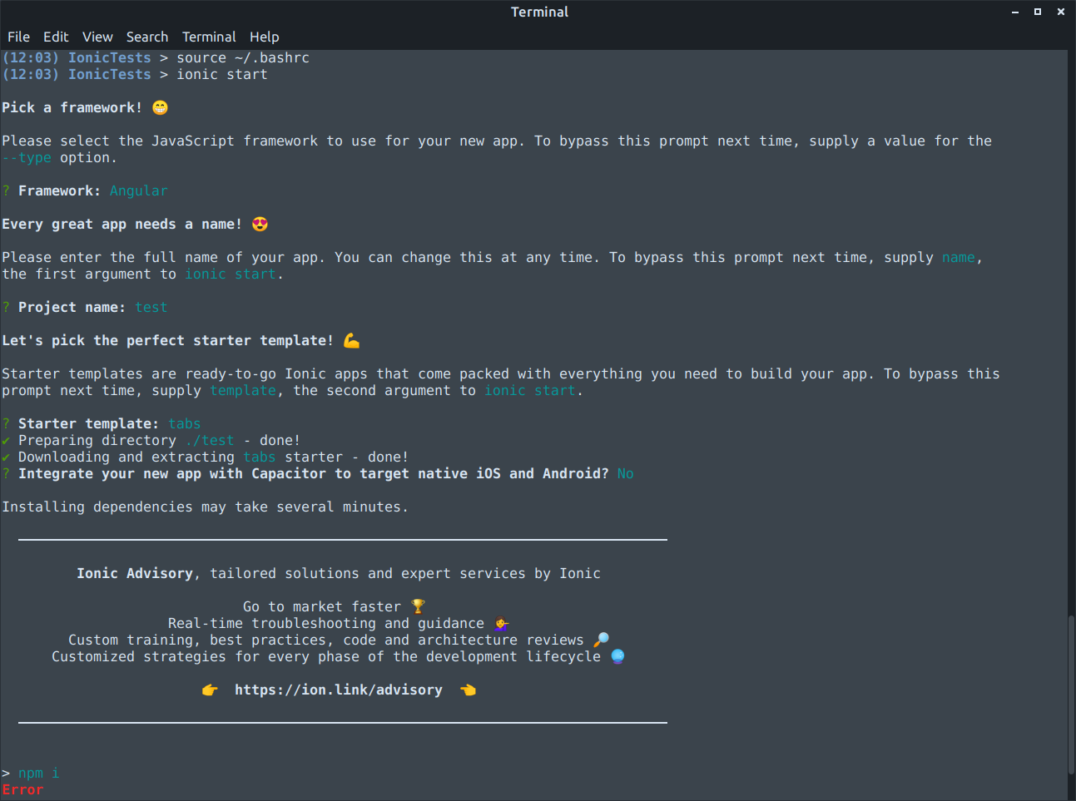The image size is (1076, 801).
Task: Click the 'tabs' starter template answer
Action: (x=185, y=423)
